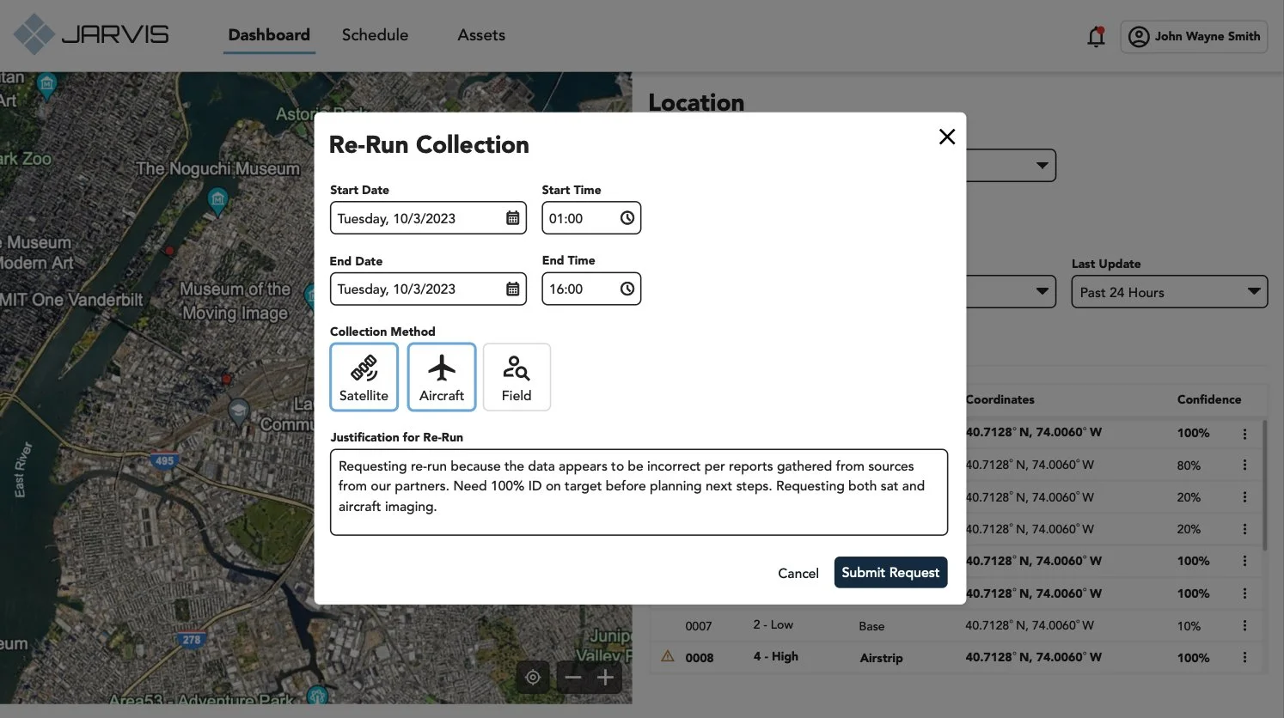Screen dimensions: 1284x718
Task: Click the JARVIS logo
Action: (x=91, y=34)
